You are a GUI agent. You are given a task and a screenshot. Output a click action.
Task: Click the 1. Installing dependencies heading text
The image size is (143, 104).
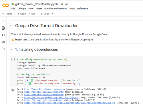[37, 50]
